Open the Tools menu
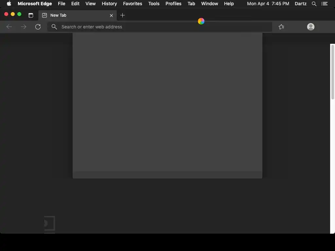Image resolution: width=335 pixels, height=251 pixels. 154,4
